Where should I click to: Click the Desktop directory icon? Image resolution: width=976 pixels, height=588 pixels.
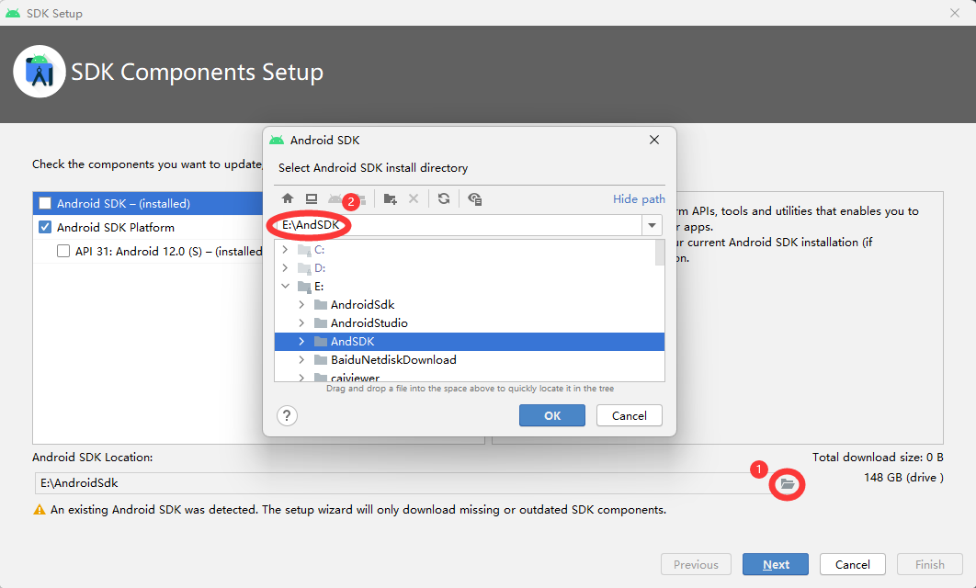[x=312, y=198]
